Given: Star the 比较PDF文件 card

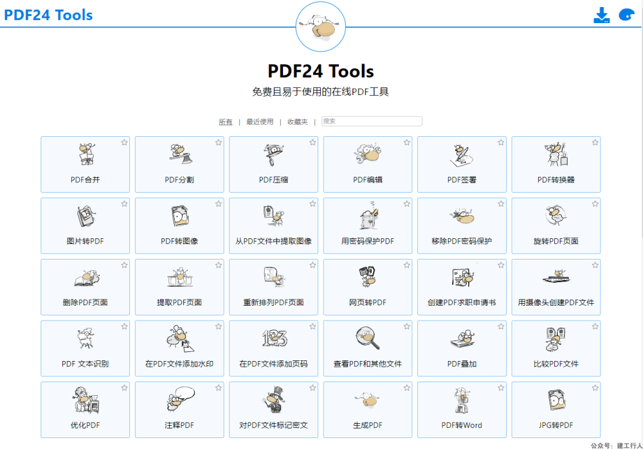Looking at the screenshot, I should [x=595, y=326].
